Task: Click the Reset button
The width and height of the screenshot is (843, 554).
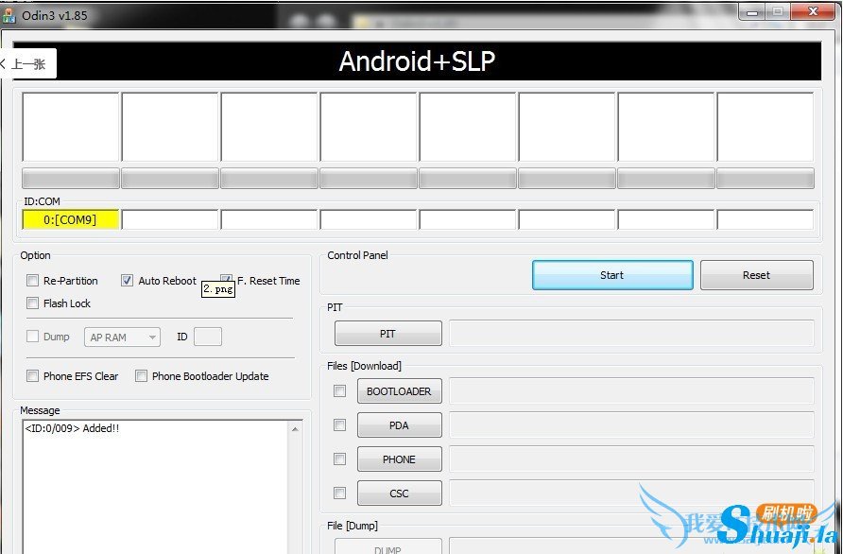Action: coord(756,275)
